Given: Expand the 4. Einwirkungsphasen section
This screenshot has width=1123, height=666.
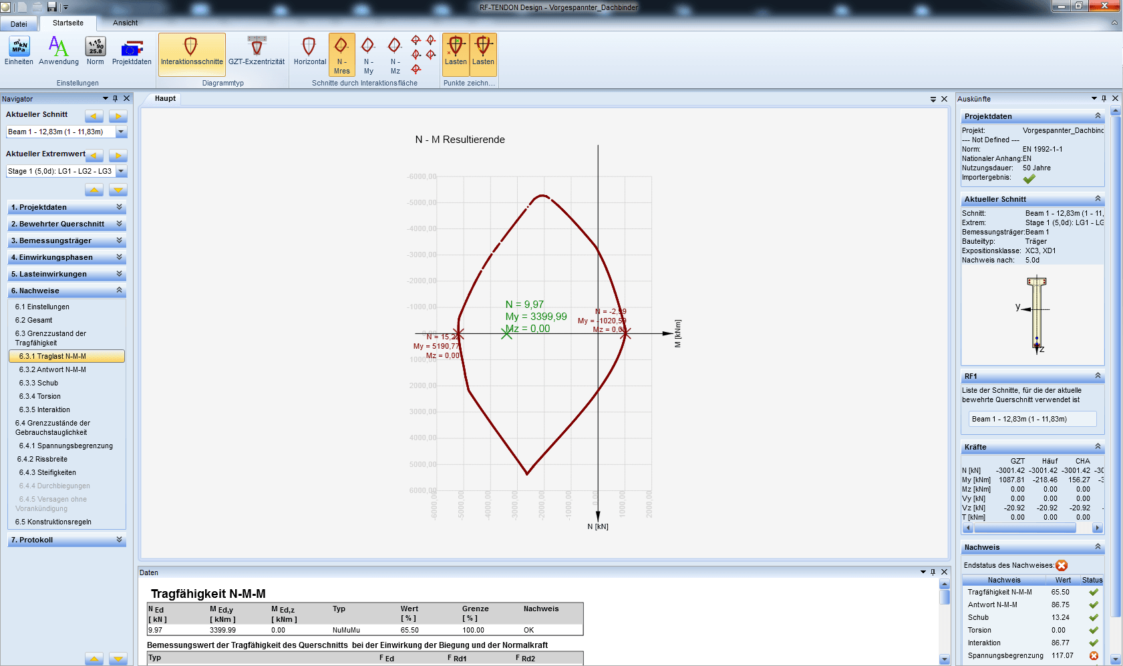Looking at the screenshot, I should 67,257.
